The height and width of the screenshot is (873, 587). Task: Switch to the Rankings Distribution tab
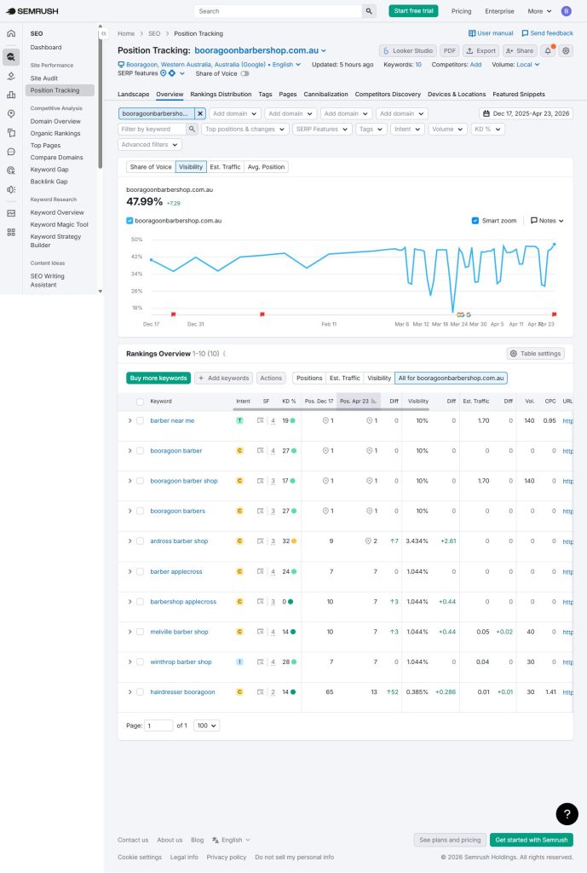221,94
